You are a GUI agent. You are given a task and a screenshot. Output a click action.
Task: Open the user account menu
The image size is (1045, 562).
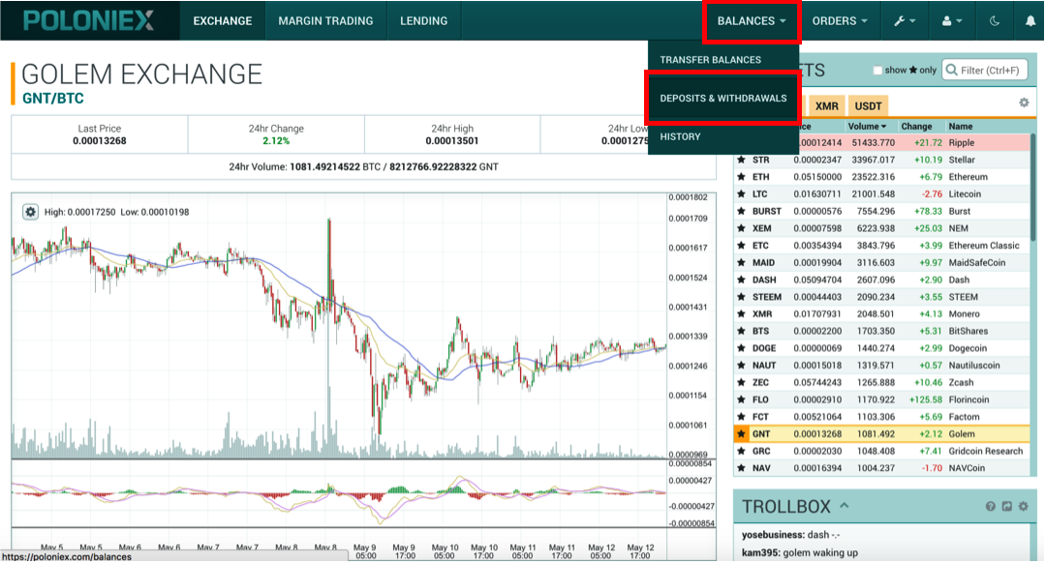(x=951, y=20)
